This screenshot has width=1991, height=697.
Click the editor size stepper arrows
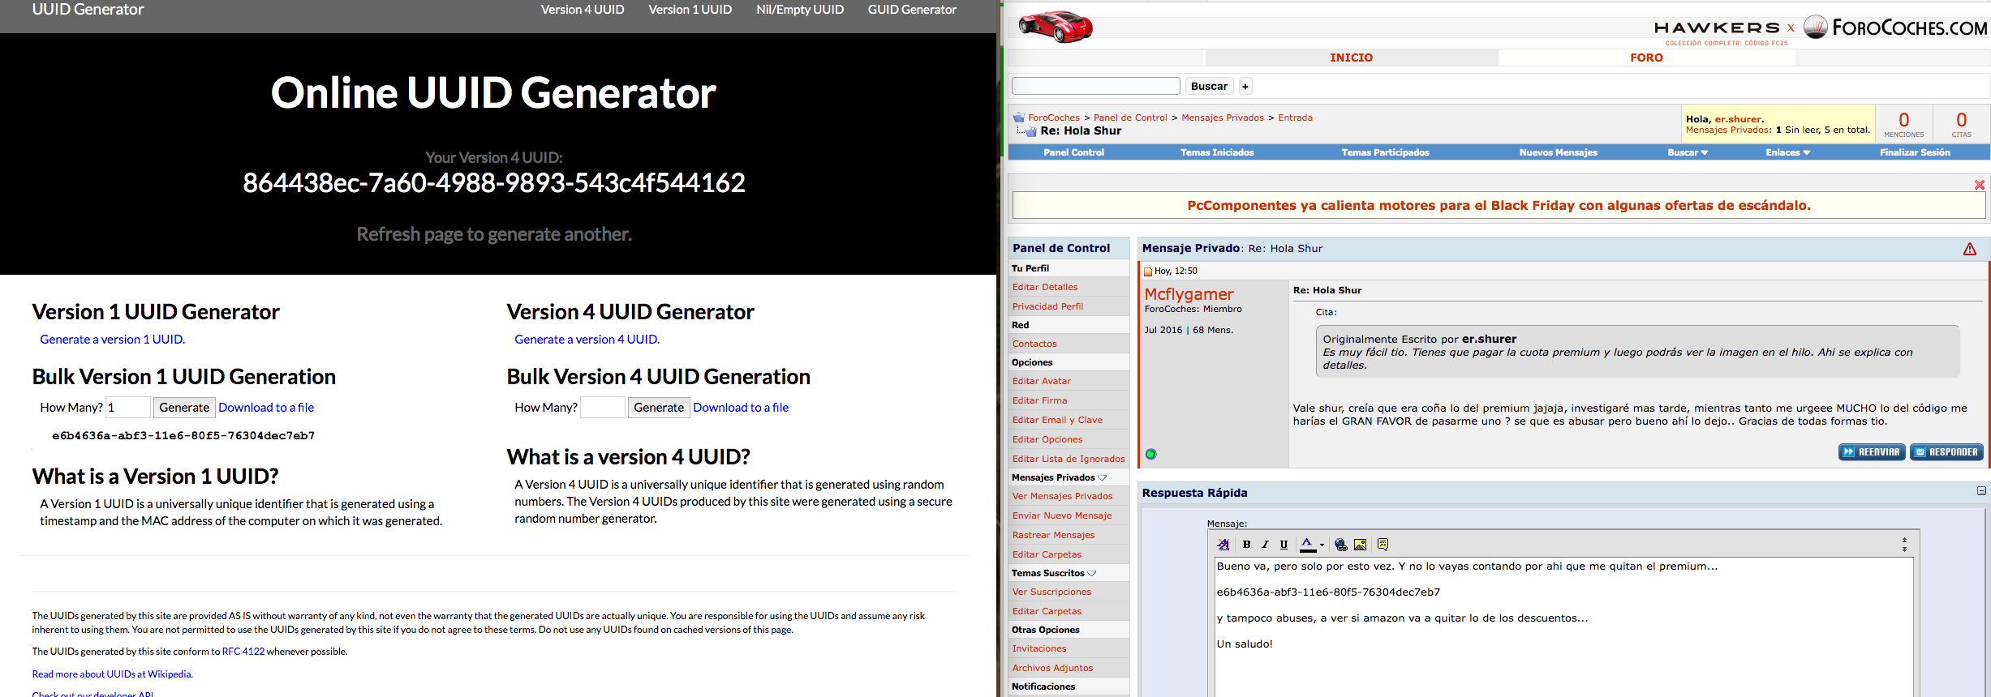1904,545
